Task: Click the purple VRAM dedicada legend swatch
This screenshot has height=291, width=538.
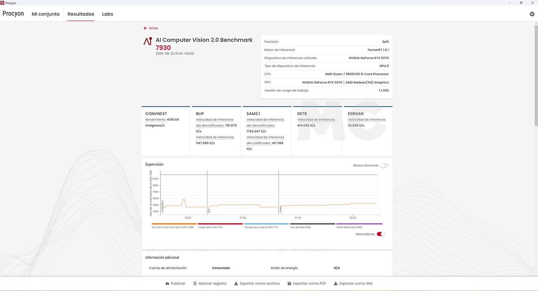Action: [359, 224]
